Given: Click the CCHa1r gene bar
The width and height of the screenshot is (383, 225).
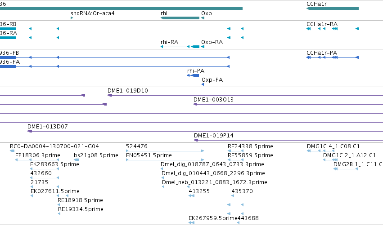Looking at the screenshot, I should pyautogui.click(x=333, y=9).
